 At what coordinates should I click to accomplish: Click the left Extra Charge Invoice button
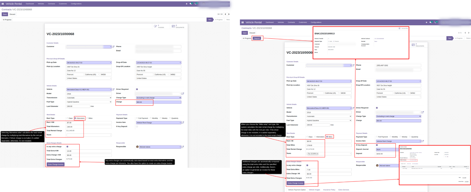56,165
